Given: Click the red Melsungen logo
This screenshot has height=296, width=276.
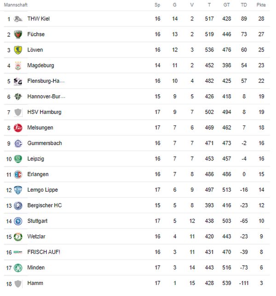Looking at the screenshot, I should coord(18,128).
